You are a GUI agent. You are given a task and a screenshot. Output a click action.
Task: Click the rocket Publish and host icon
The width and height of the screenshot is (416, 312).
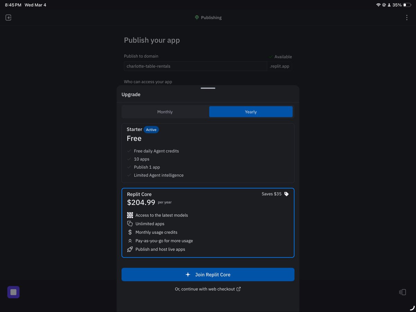[130, 249]
